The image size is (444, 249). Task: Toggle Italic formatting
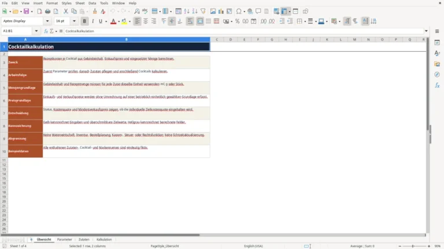pyautogui.click(x=92, y=21)
